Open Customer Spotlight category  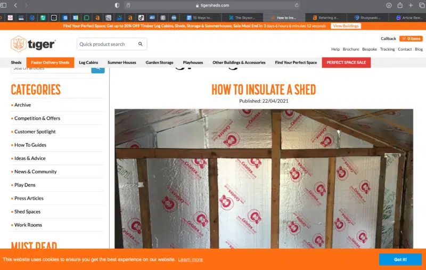[x=35, y=132]
